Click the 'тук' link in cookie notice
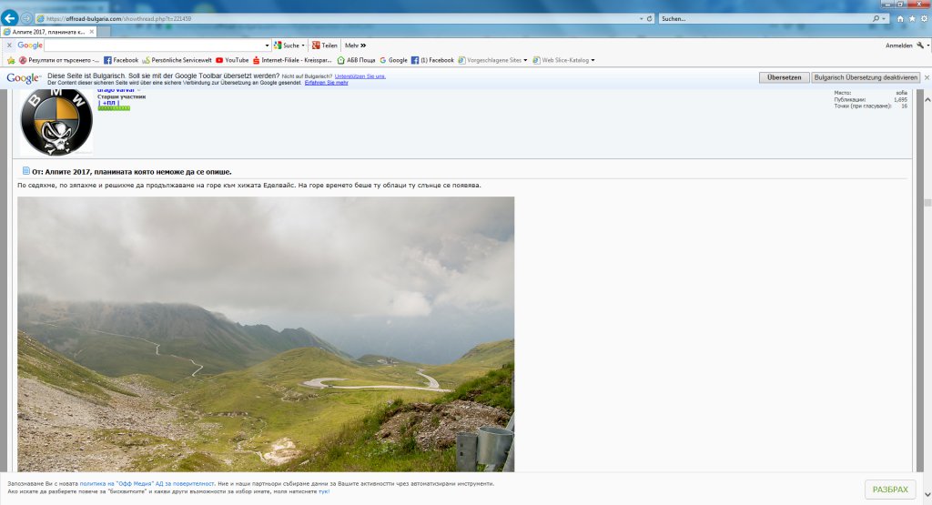The image size is (932, 505). coord(323,491)
